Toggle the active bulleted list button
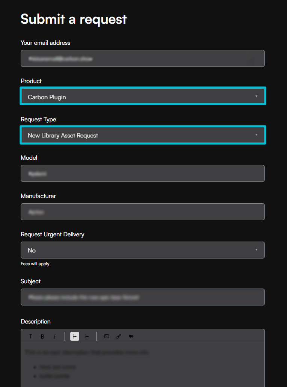 pyautogui.click(x=75, y=336)
